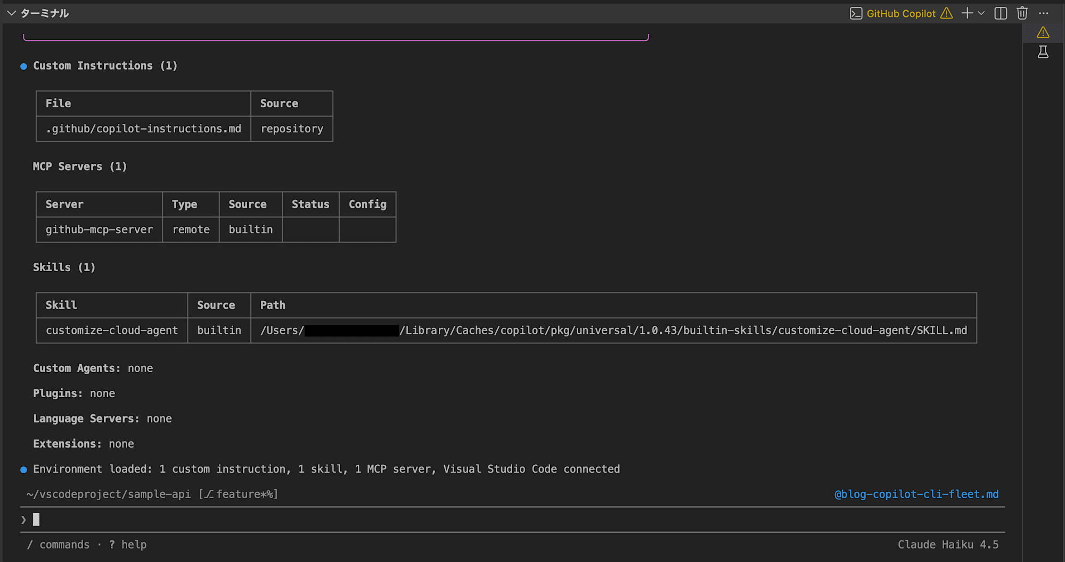The height and width of the screenshot is (562, 1065).
Task: Kill terminal with the trash icon
Action: point(1022,13)
